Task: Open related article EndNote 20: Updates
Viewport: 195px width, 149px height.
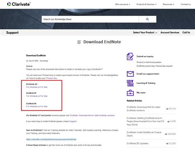Action: coord(137,143)
